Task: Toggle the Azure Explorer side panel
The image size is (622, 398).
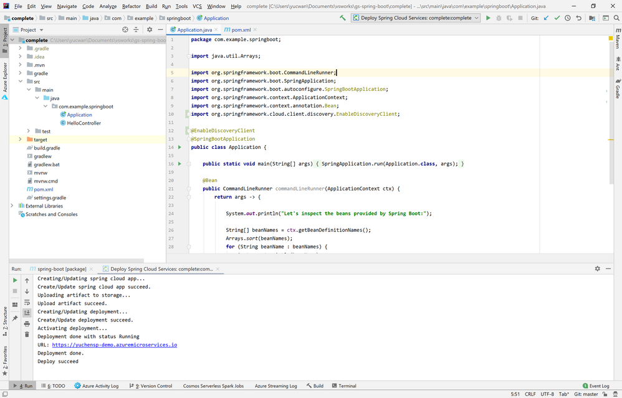Action: pyautogui.click(x=5, y=80)
